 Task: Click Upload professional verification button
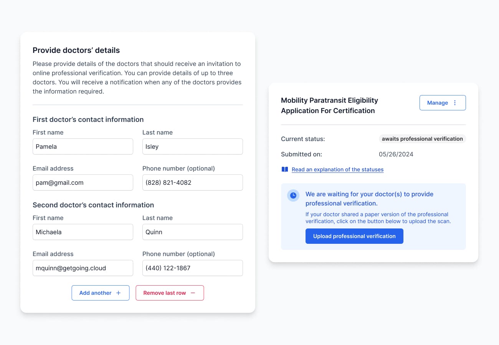click(x=354, y=236)
